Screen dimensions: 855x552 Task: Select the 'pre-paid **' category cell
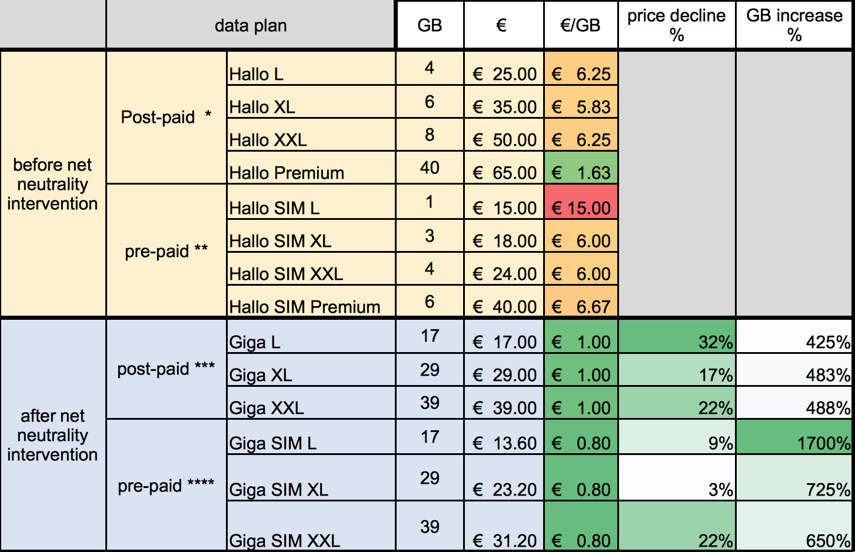(167, 251)
